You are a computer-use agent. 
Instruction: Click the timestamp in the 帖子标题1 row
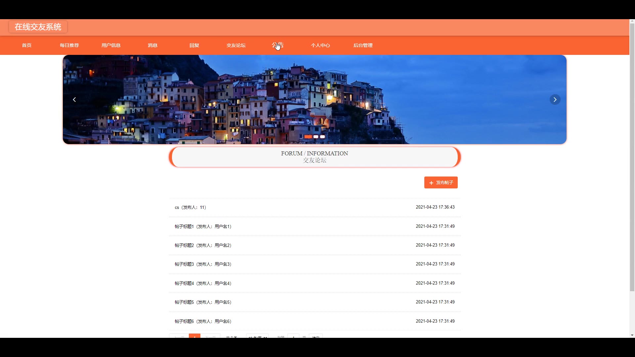[x=435, y=226]
